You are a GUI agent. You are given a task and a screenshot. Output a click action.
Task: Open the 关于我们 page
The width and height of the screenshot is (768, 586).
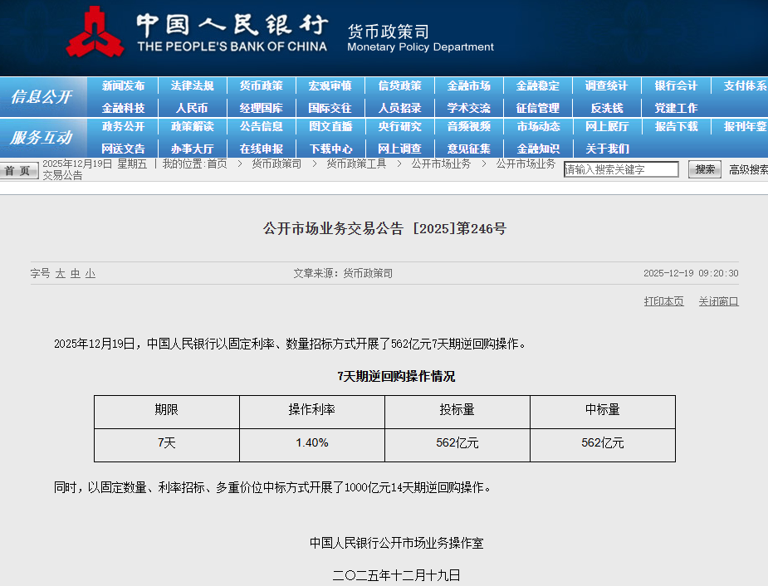click(606, 149)
